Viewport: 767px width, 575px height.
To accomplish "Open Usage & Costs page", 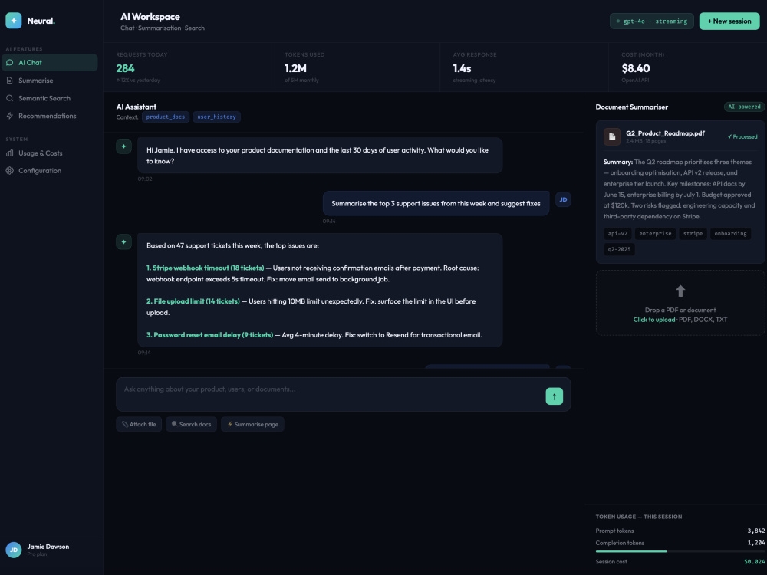I will click(49, 153).
